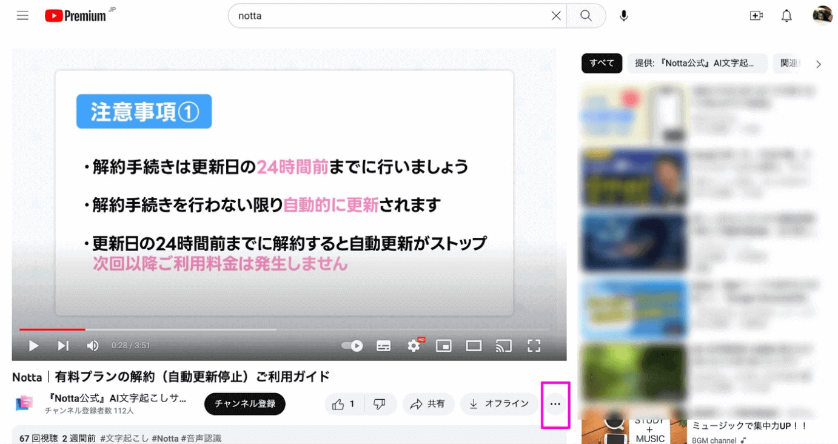The height and width of the screenshot is (444, 838).
Task: Click the #文字起こし hashtag
Action: point(124,438)
